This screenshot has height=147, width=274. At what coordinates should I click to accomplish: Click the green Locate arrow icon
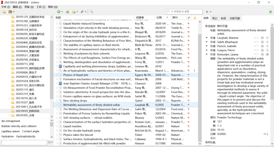point(207,12)
